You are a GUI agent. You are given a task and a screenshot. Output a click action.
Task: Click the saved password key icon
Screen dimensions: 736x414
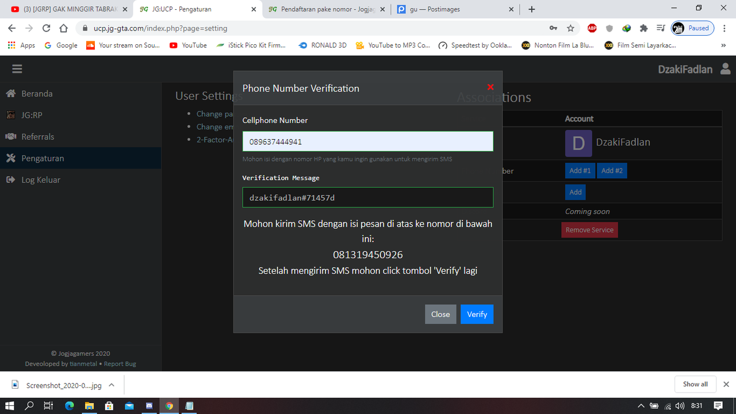point(553,28)
